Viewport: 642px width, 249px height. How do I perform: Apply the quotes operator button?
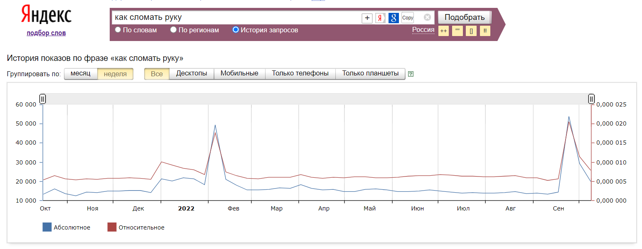point(458,31)
